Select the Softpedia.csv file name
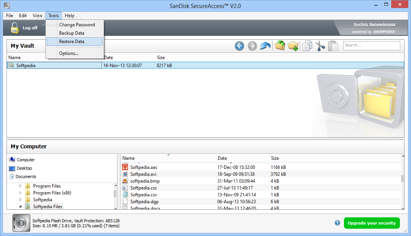The height and width of the screenshot is (236, 411). tap(144, 194)
